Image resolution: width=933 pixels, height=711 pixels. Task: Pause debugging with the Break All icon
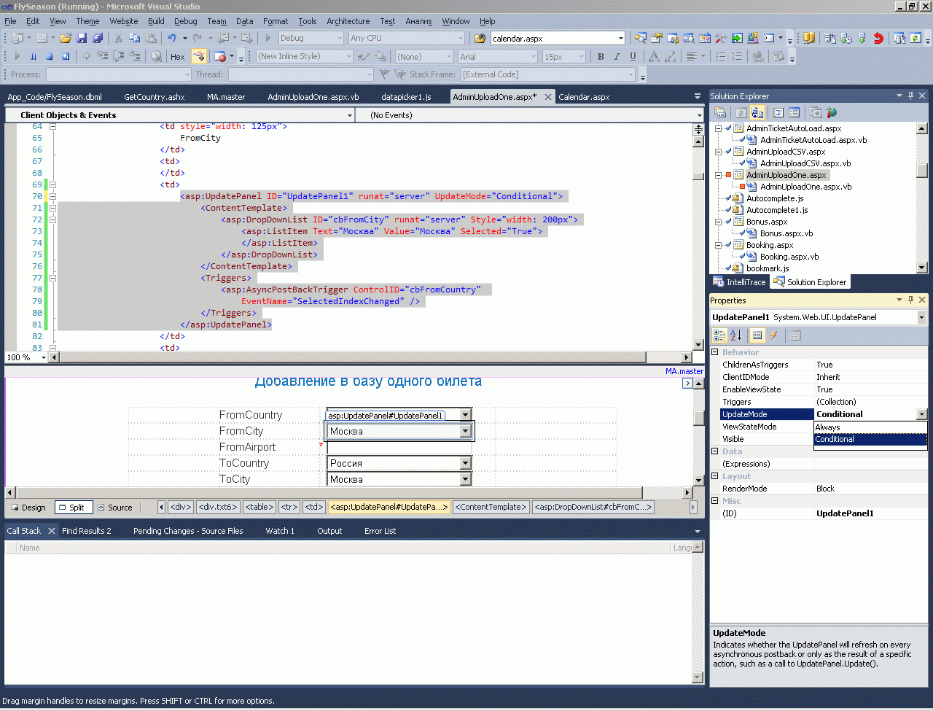tap(33, 56)
